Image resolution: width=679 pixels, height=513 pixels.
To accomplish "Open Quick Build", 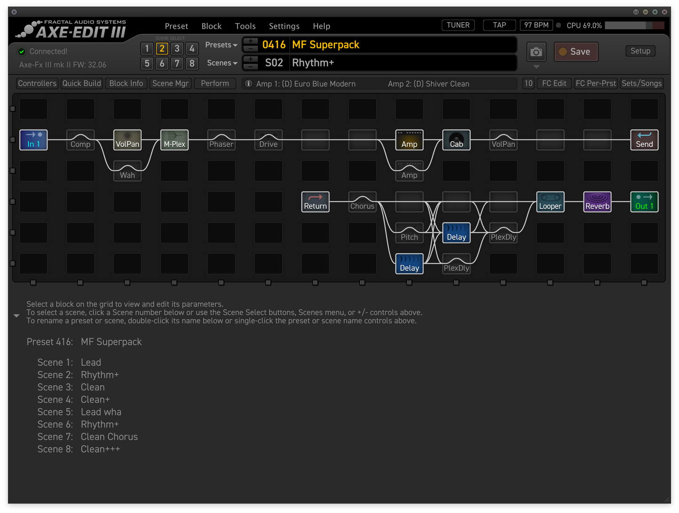I will [x=82, y=84].
